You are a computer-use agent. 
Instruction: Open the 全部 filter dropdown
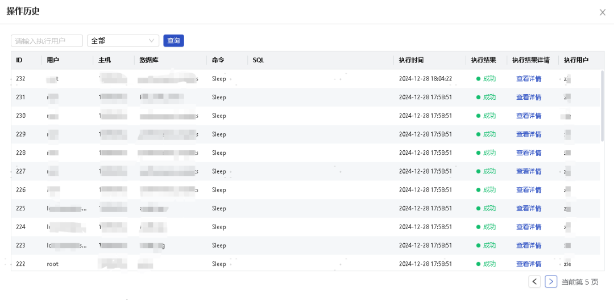[123, 41]
